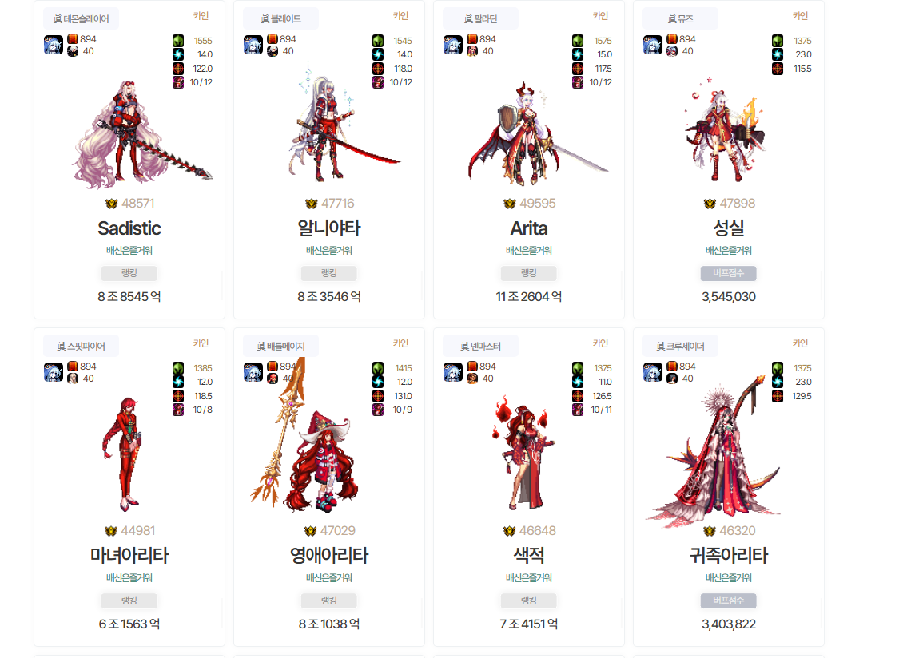Select the 데몬슬레이어 class tag

coord(82,18)
